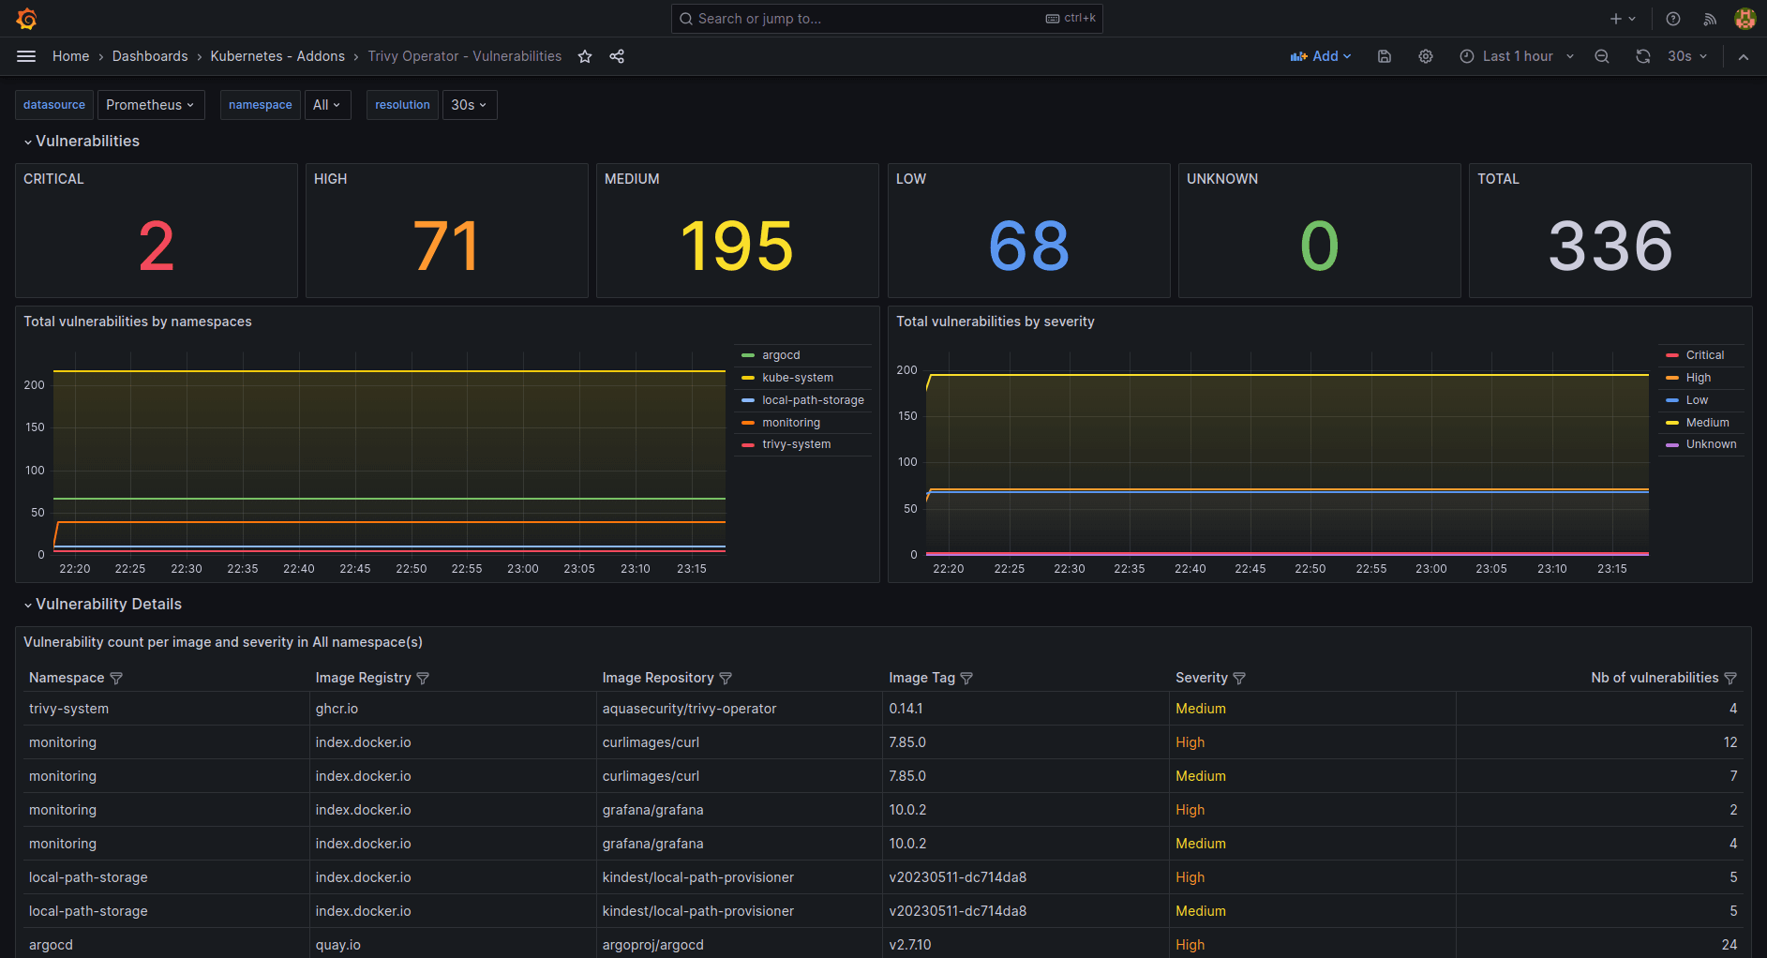The image size is (1767, 958).
Task: Refresh the dashboard manually
Action: 1642,56
